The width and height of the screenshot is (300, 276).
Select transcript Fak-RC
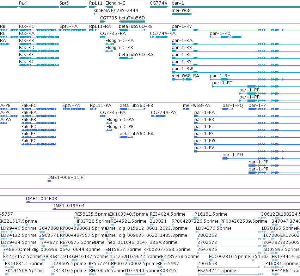click(39, 65)
